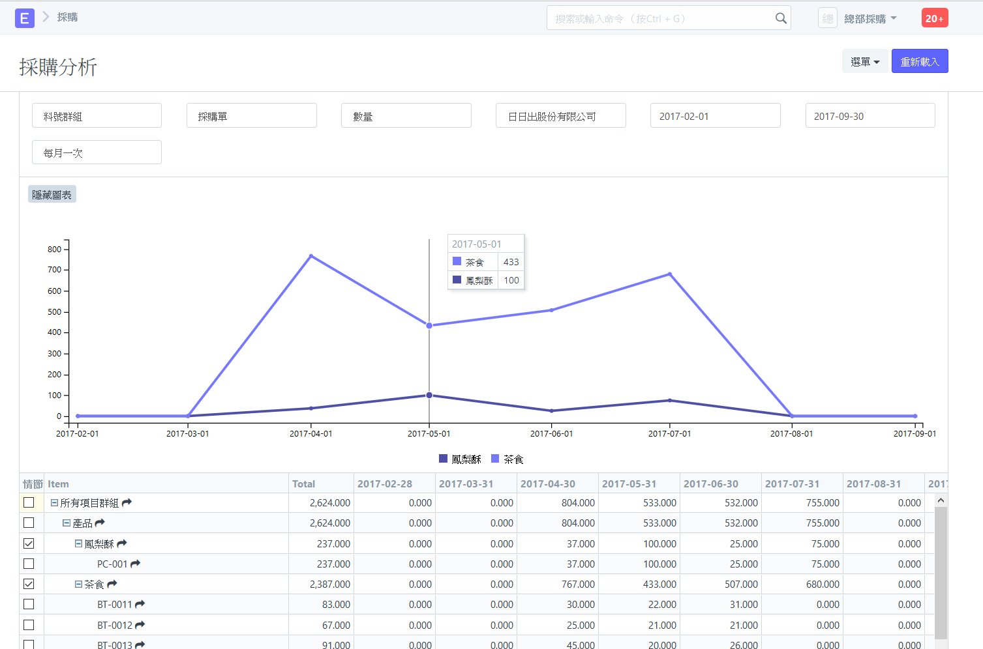
Task: Click the arrow icon beside 所有項目群組
Action: coord(127,502)
